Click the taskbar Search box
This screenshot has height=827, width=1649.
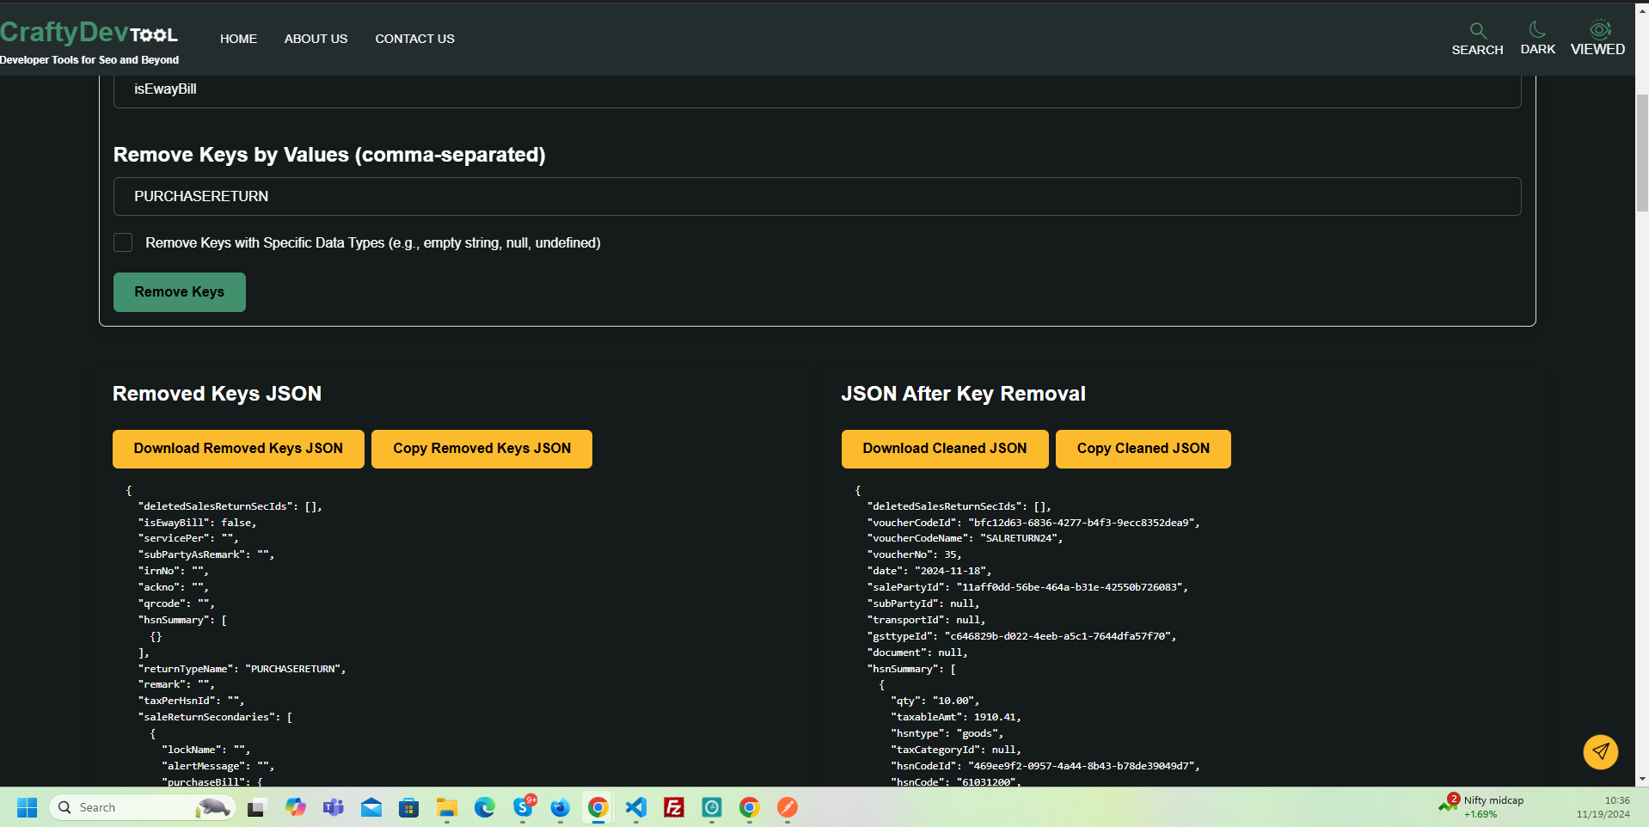[143, 807]
